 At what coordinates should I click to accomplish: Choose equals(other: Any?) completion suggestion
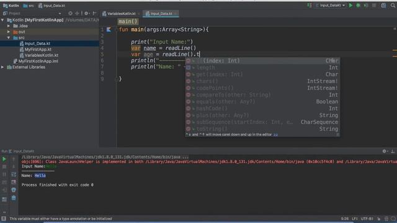click(262, 102)
